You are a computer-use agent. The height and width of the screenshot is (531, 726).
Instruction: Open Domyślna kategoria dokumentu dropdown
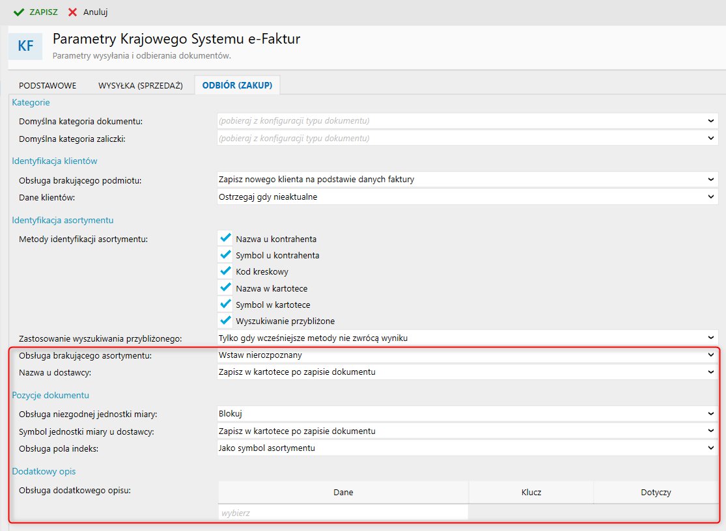pos(467,120)
